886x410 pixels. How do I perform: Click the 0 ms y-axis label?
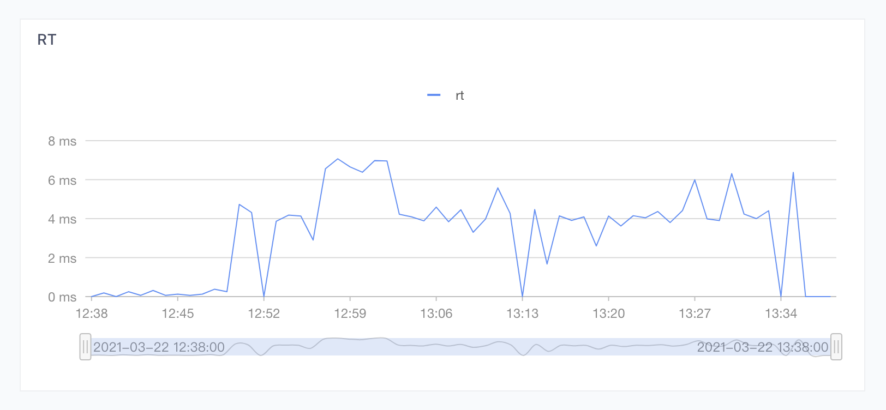point(62,297)
